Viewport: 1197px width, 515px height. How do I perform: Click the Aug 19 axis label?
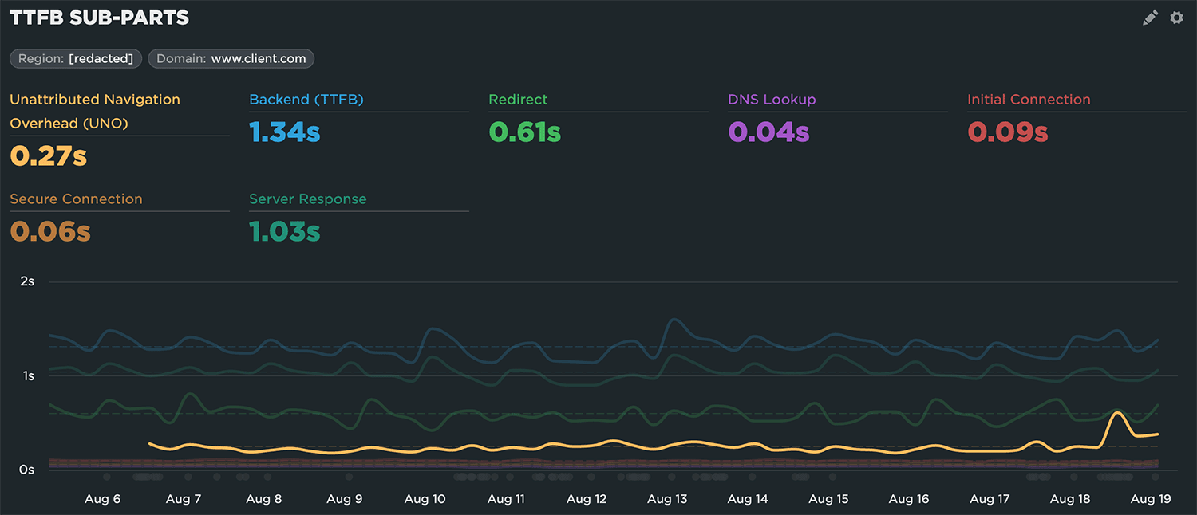click(x=1151, y=499)
